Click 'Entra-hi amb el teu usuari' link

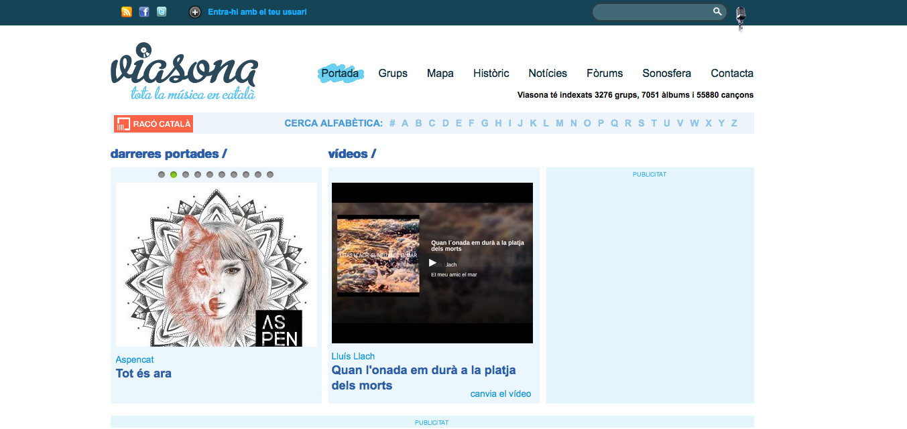tap(257, 12)
